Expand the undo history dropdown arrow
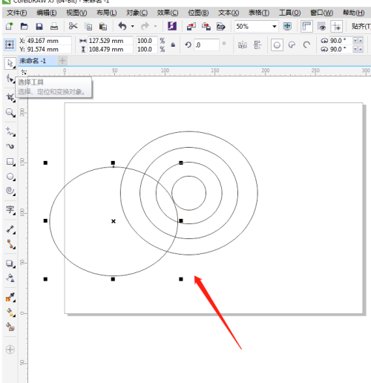This screenshot has height=383, width=371. click(x=133, y=26)
